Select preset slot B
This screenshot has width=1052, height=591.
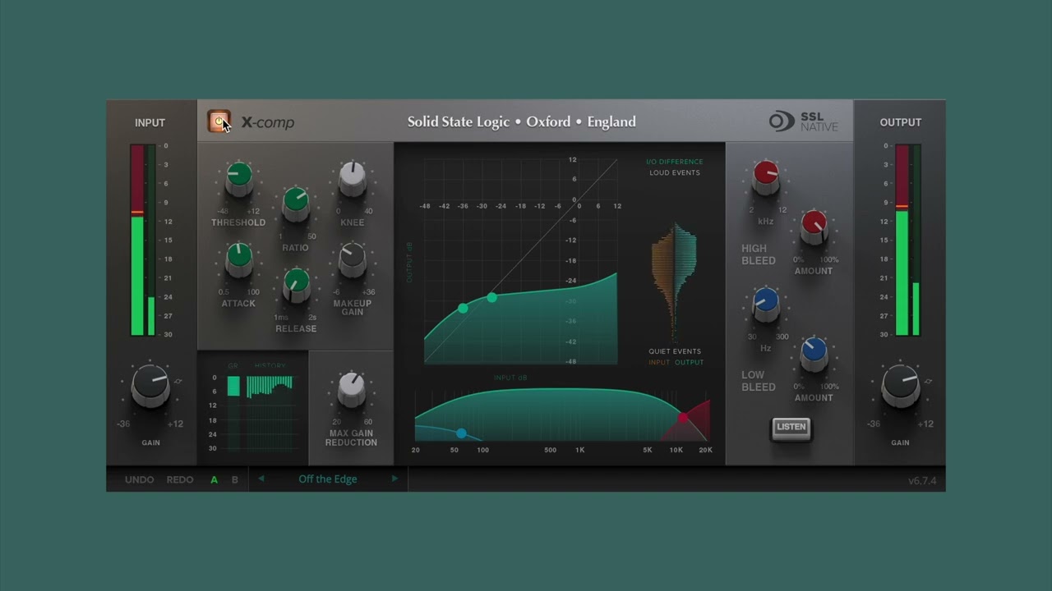[234, 479]
